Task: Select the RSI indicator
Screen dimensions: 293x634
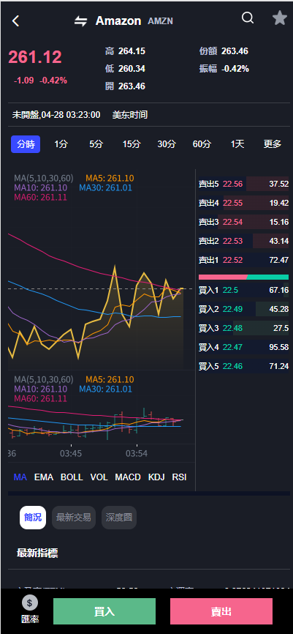Action: (x=179, y=477)
